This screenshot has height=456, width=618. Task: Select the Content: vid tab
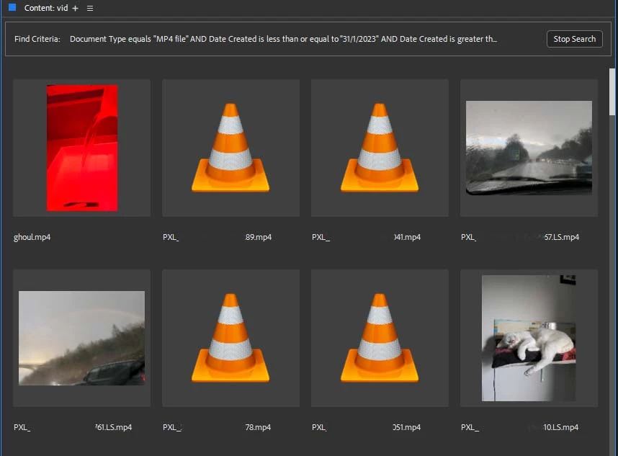pos(46,8)
